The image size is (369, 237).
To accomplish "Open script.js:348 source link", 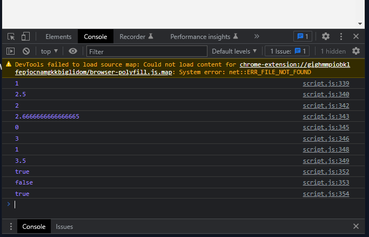I will 326,149.
